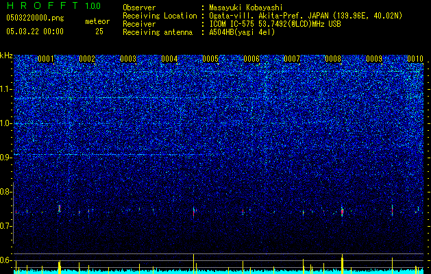Click the meteor echo cluster near marker 0001
This screenshot has width=431, height=274.
coord(59,209)
